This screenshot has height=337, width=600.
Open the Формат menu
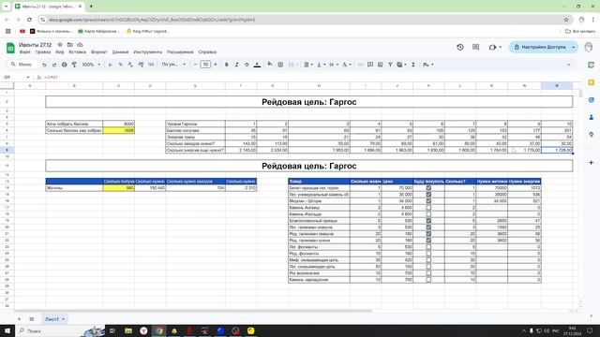click(99, 52)
